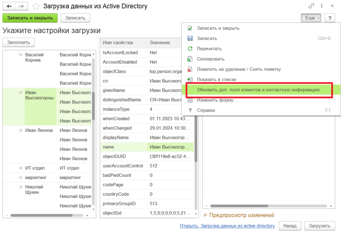Close the Еще dropdown menu

click(x=311, y=18)
